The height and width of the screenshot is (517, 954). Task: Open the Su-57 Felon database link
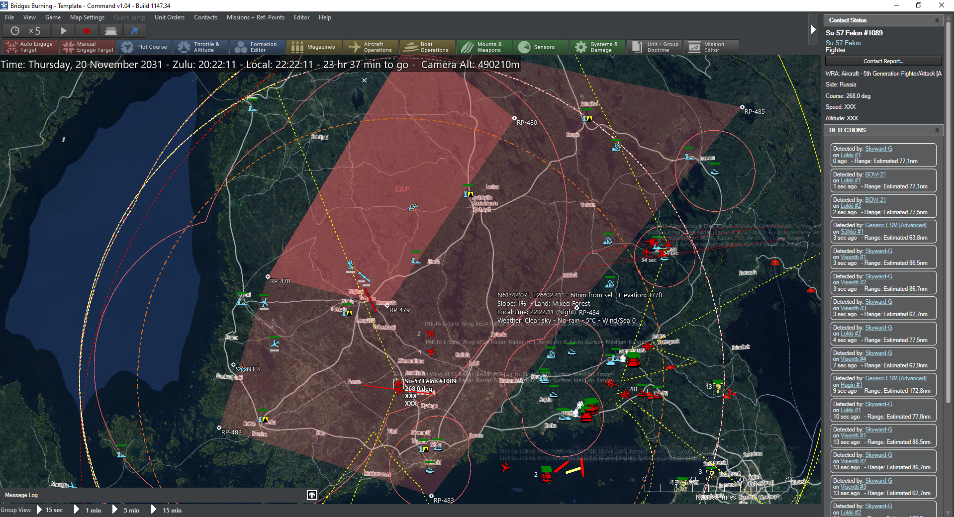point(843,43)
